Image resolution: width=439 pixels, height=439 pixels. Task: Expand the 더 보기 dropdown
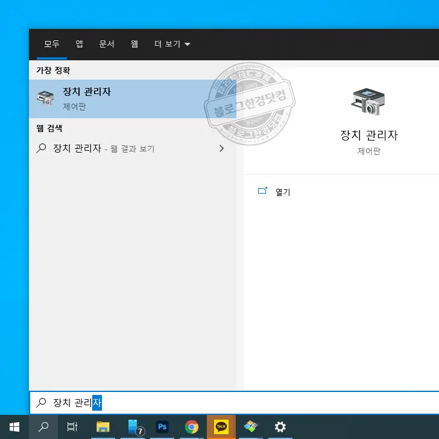click(x=172, y=44)
